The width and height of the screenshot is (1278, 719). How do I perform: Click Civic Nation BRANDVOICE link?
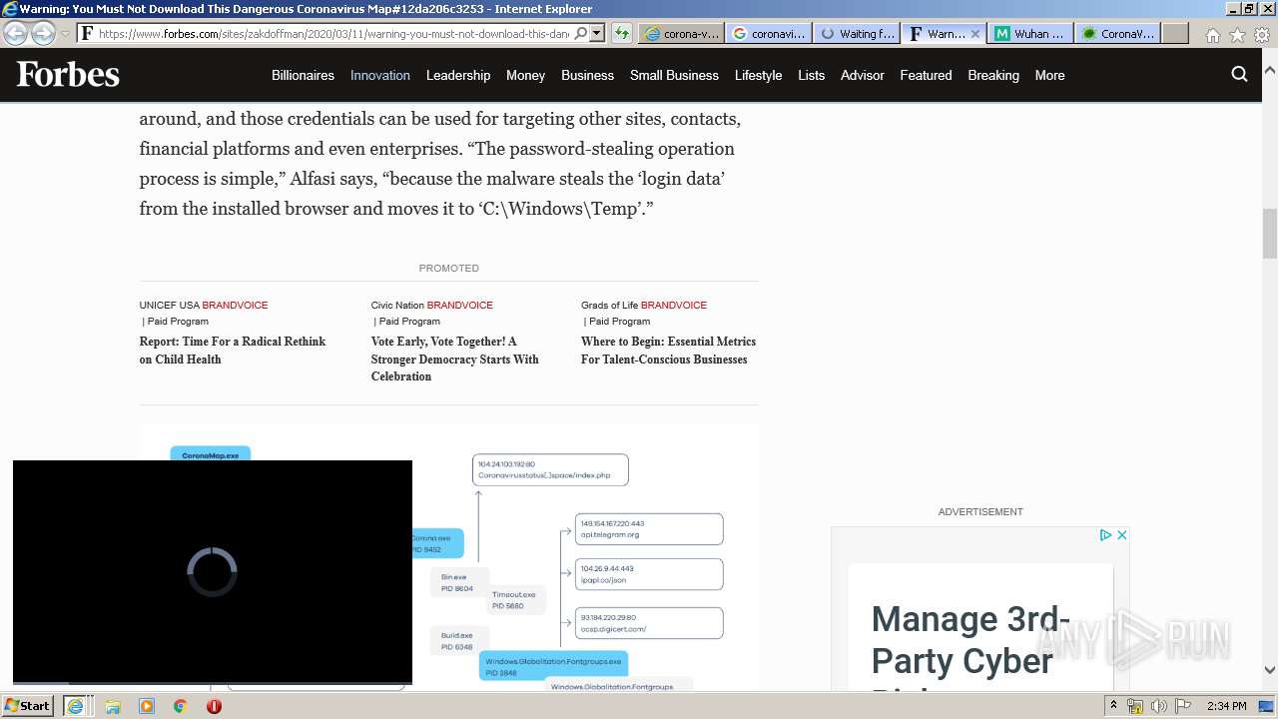point(431,305)
